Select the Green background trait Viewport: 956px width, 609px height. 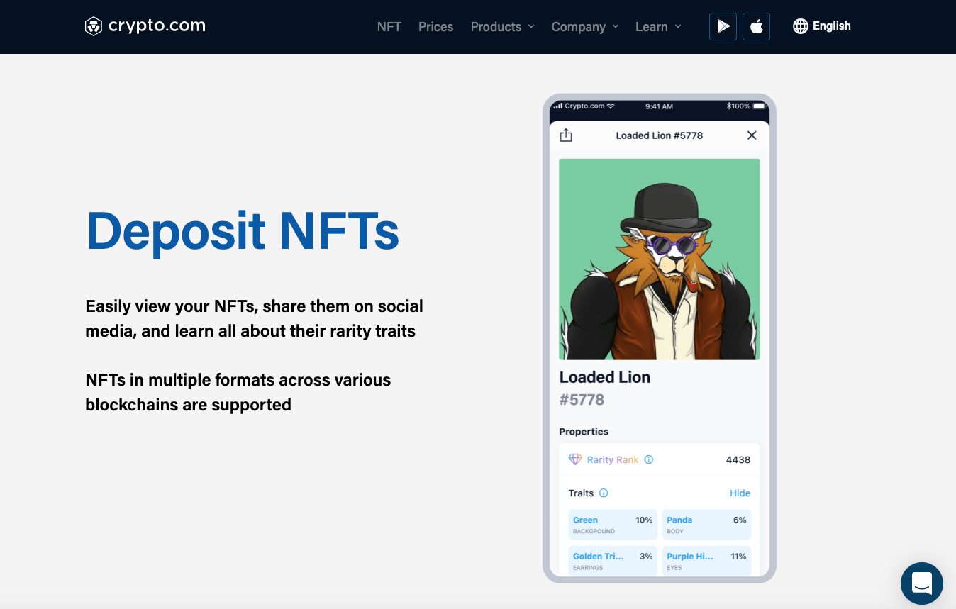[613, 525]
